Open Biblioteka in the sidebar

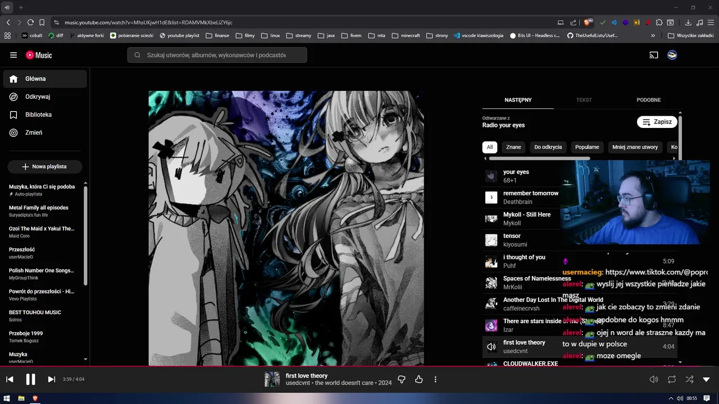[45, 114]
